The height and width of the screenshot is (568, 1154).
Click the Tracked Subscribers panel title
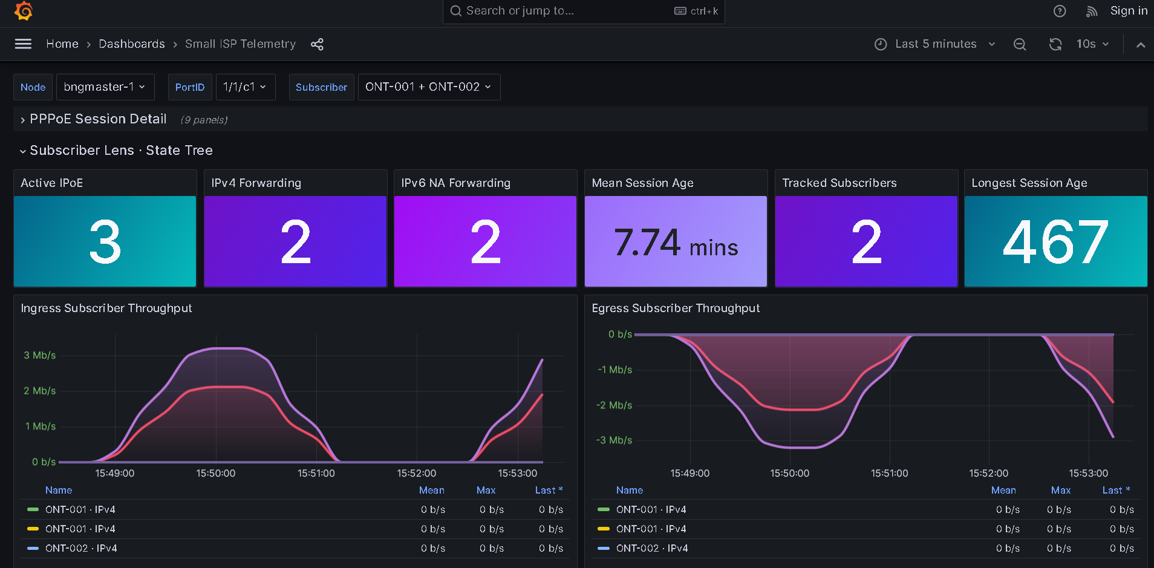839,183
